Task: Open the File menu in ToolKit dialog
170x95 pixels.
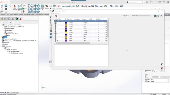Action: (53, 13)
